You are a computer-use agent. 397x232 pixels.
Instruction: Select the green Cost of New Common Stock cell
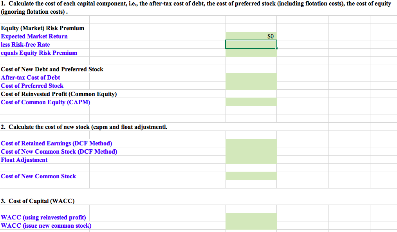251,176
